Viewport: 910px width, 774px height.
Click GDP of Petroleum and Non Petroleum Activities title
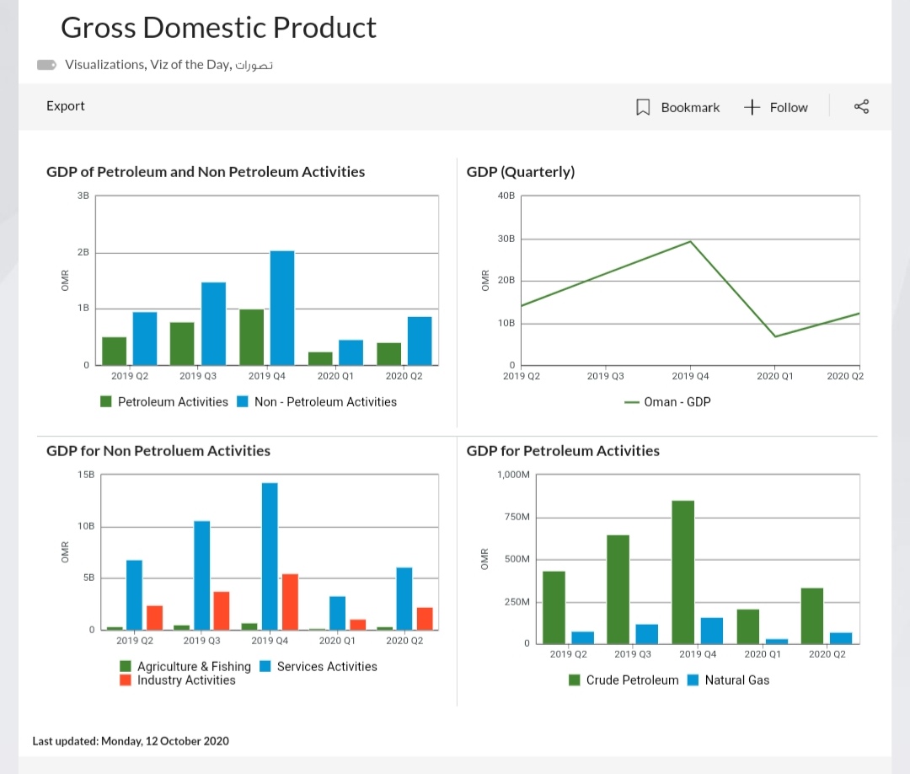click(206, 172)
